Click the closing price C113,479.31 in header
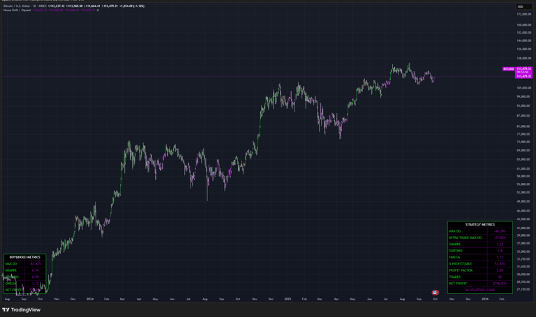The image size is (536, 317). click(110, 6)
